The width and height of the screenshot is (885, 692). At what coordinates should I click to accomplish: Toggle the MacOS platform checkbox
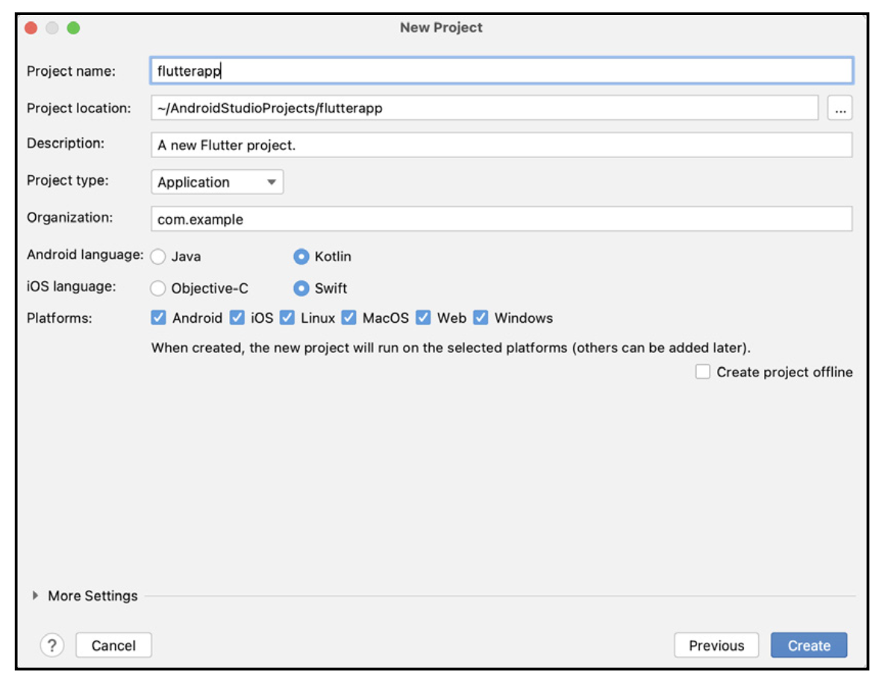pyautogui.click(x=348, y=318)
